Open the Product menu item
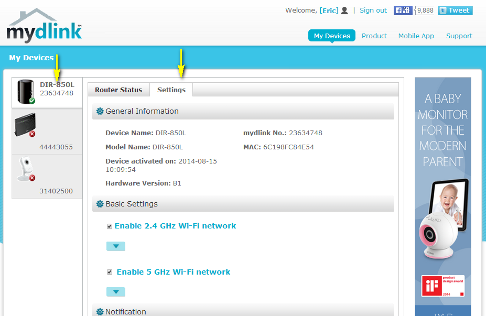The height and width of the screenshot is (316, 486). click(374, 36)
